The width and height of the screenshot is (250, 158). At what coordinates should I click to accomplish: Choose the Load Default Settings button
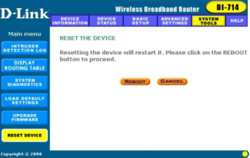[25, 100]
